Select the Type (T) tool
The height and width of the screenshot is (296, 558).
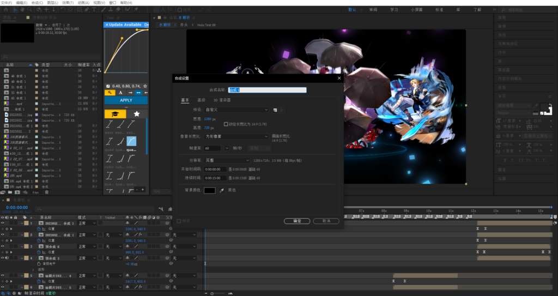click(94, 10)
